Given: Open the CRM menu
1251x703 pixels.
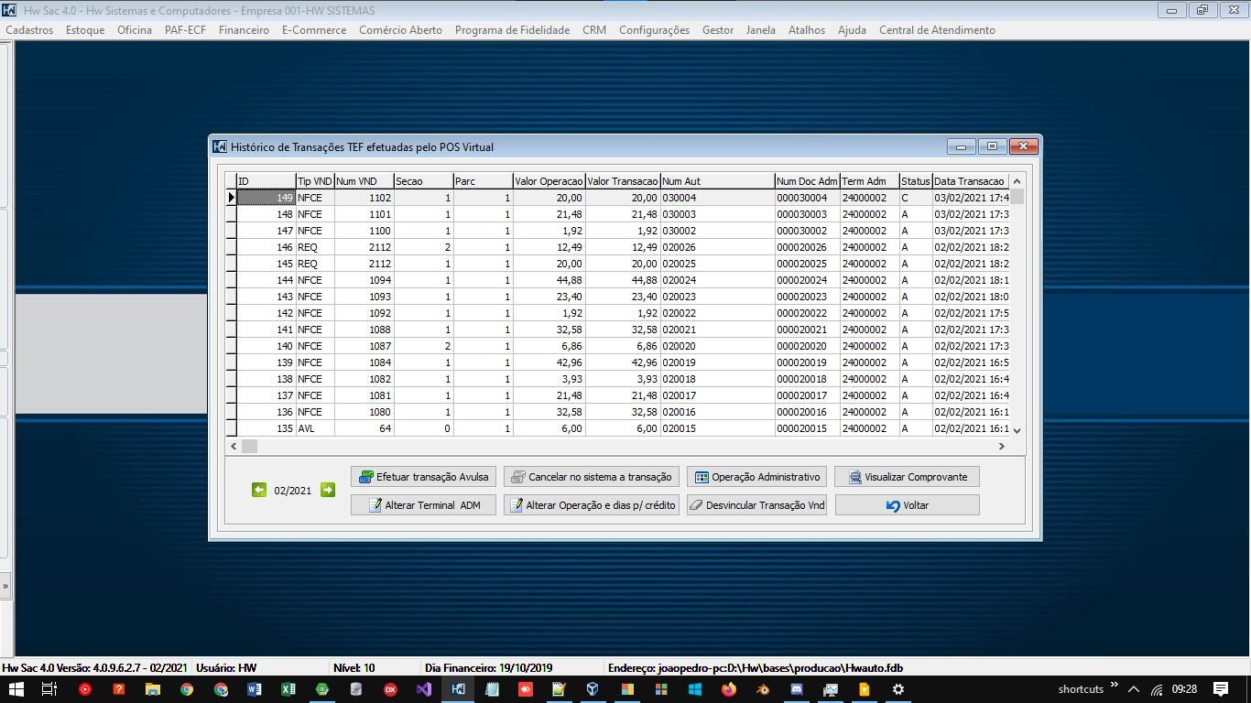Looking at the screenshot, I should click(x=594, y=30).
